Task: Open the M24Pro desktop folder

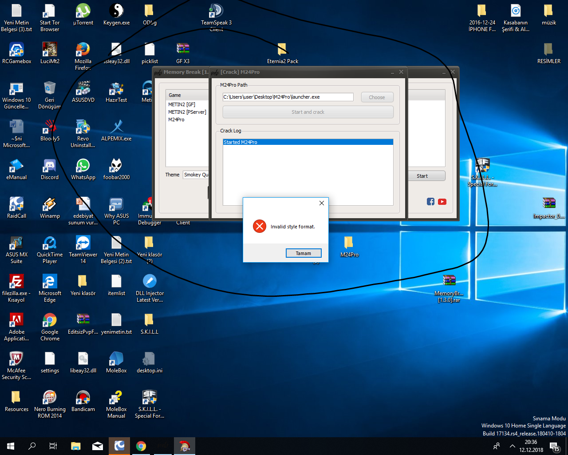Action: tap(349, 247)
